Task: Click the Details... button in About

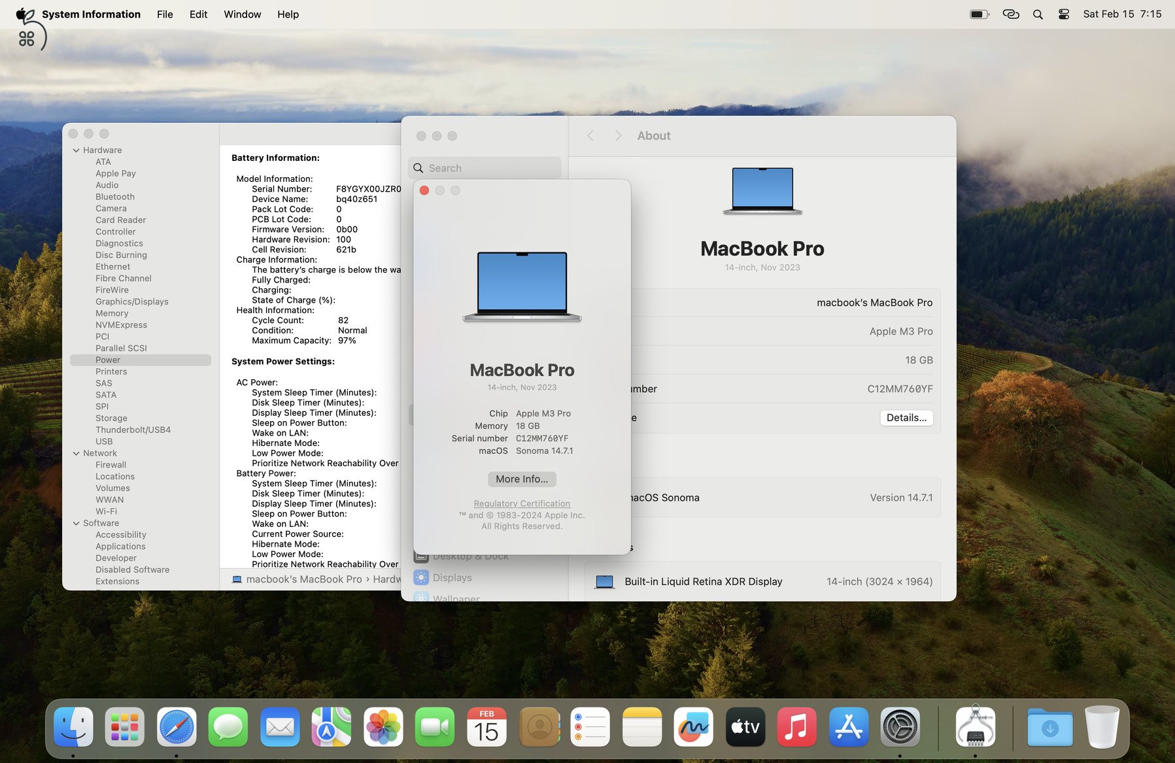Action: tap(906, 418)
